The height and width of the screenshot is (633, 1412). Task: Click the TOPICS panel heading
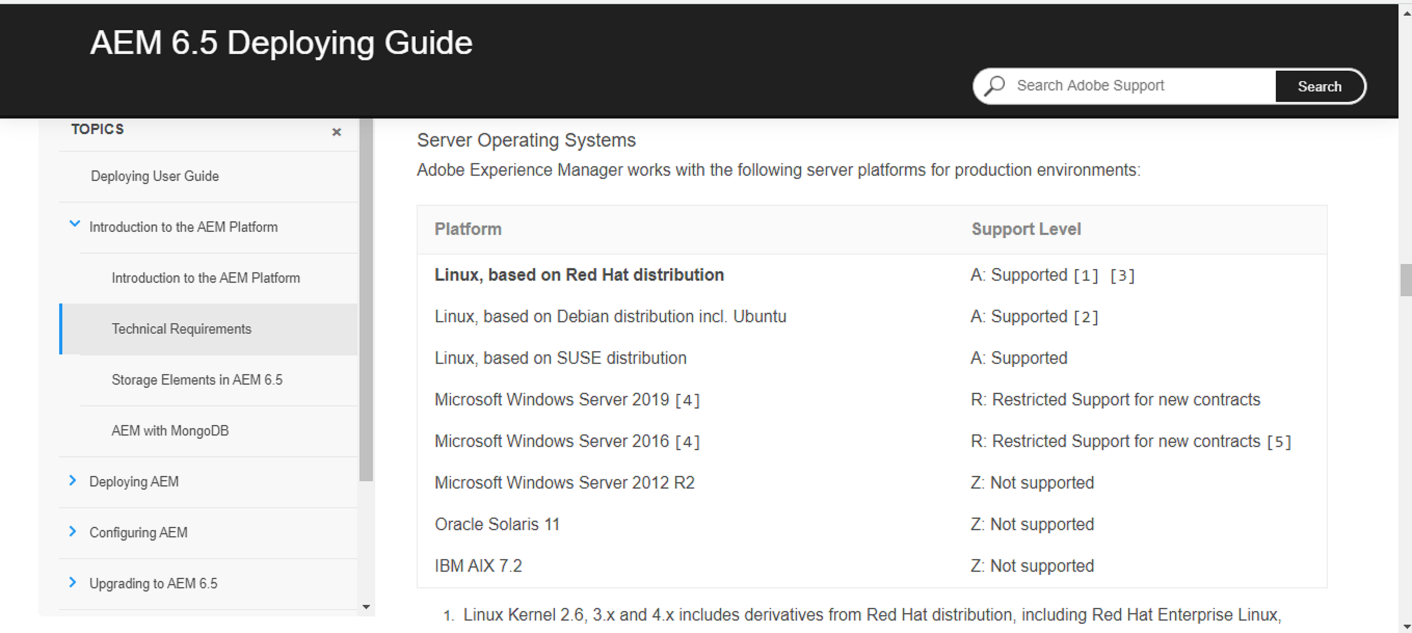98,129
